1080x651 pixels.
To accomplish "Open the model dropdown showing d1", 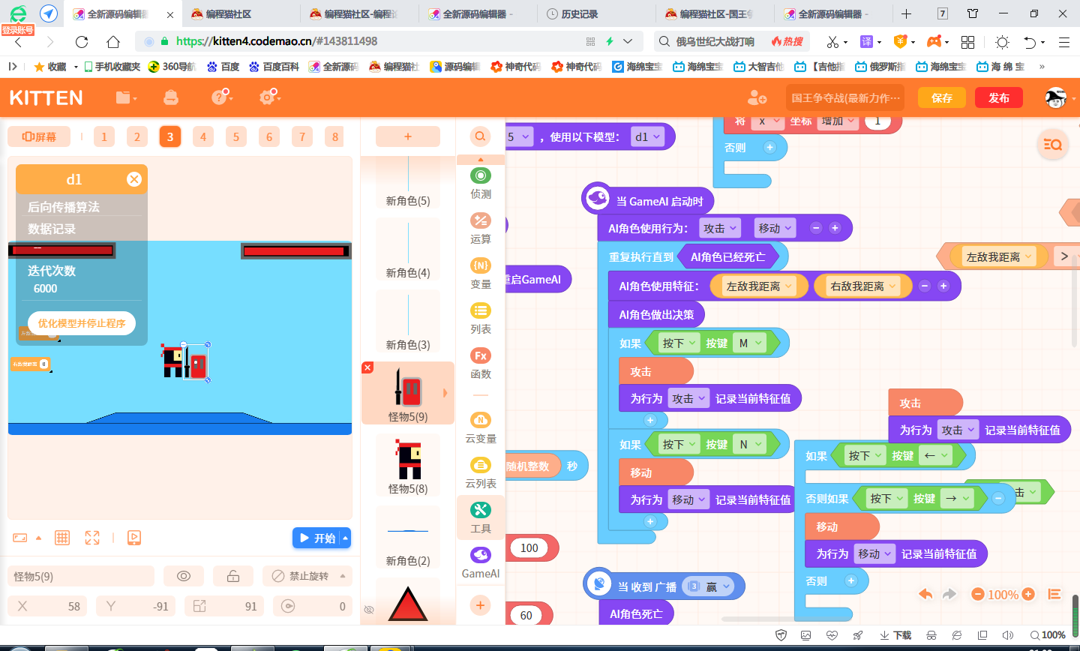I will click(647, 136).
